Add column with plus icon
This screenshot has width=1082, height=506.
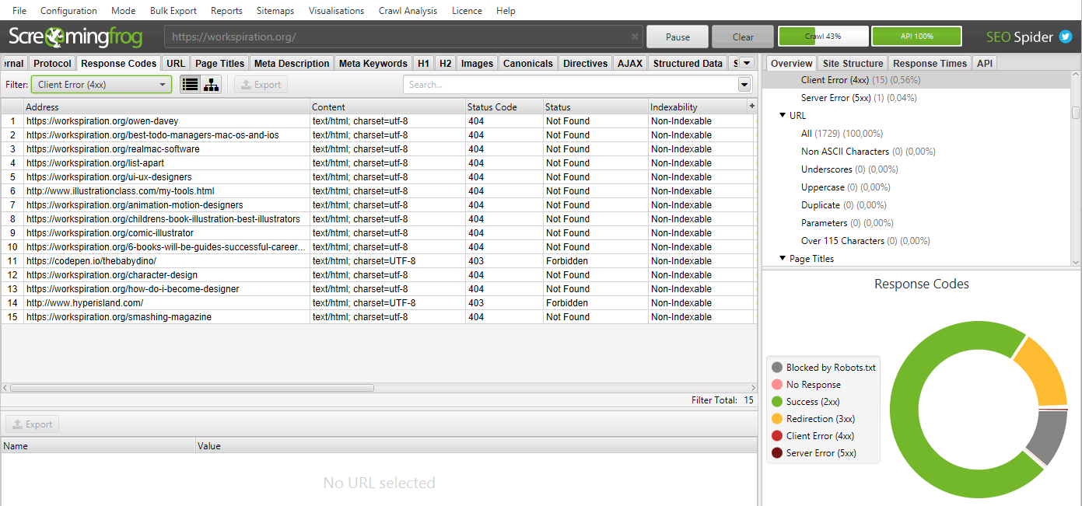click(751, 106)
